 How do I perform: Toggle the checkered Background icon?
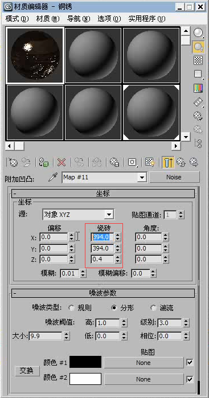click(198, 60)
